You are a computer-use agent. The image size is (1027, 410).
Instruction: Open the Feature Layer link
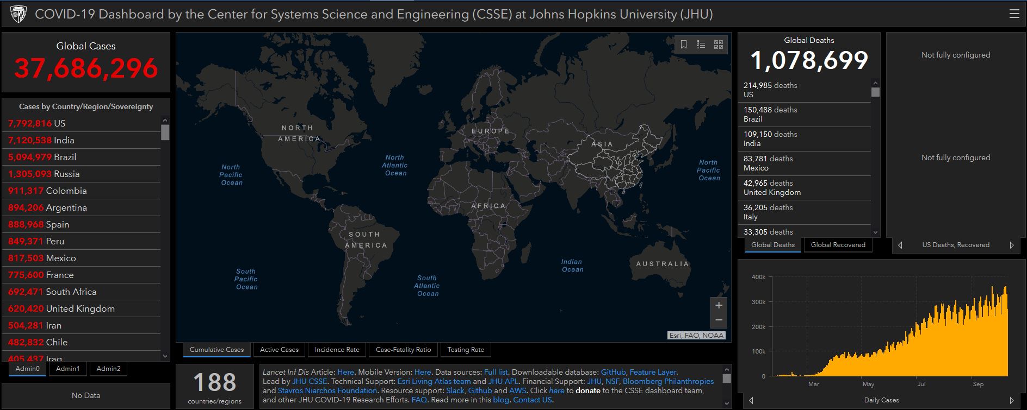(653, 372)
